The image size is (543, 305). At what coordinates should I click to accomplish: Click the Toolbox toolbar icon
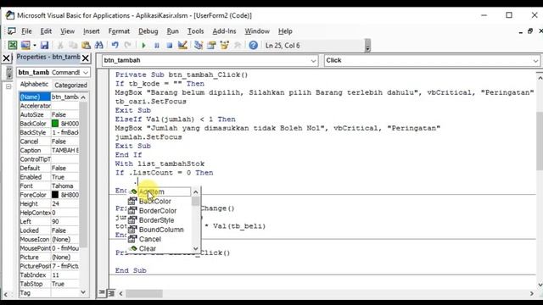point(238,45)
